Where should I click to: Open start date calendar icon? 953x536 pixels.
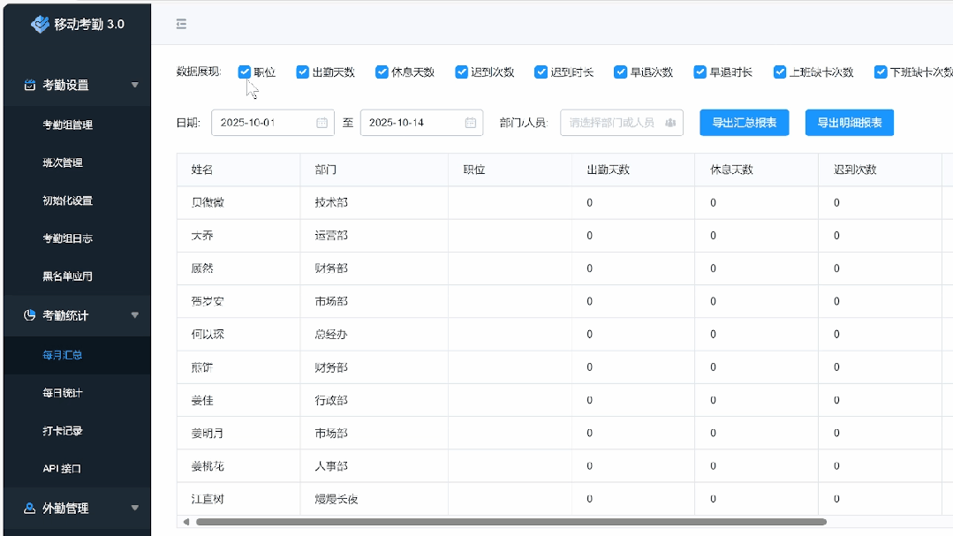coord(321,123)
